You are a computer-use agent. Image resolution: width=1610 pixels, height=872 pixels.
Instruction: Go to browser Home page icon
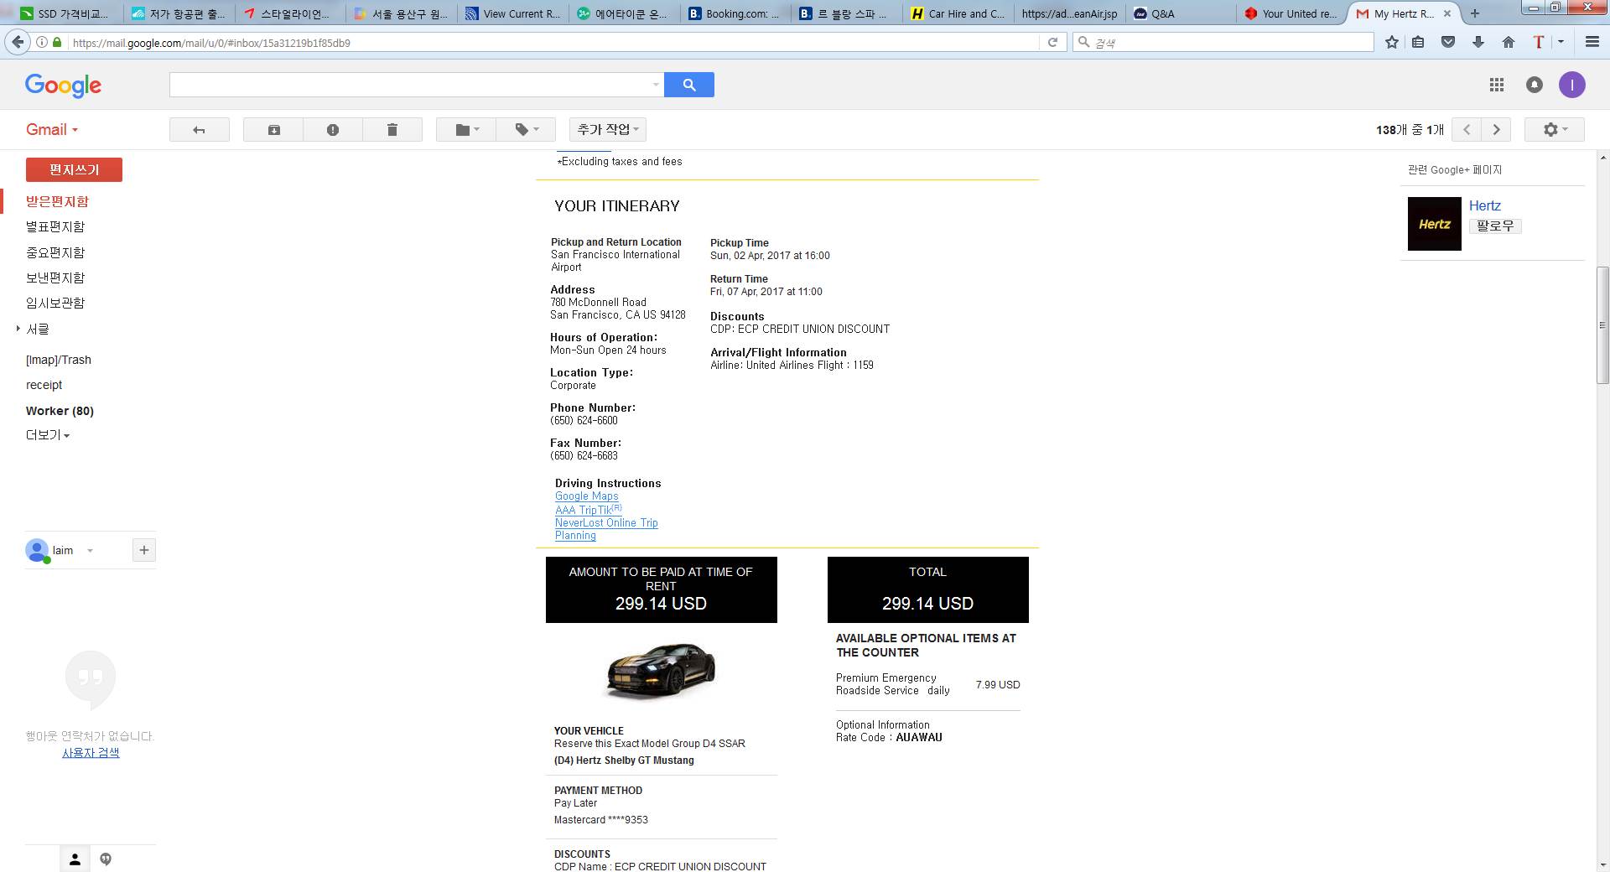tap(1509, 42)
